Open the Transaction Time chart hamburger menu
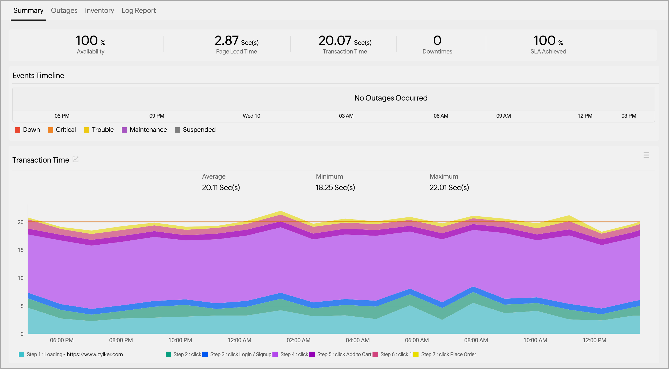This screenshot has height=369, width=669. click(646, 155)
